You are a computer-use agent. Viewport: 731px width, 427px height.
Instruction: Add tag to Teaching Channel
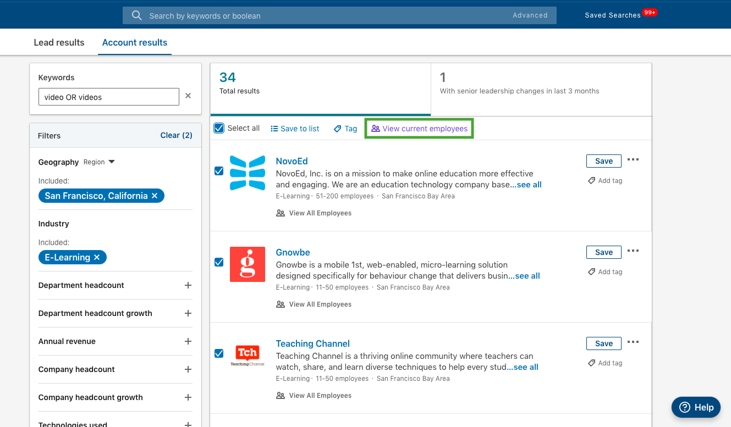coord(605,363)
